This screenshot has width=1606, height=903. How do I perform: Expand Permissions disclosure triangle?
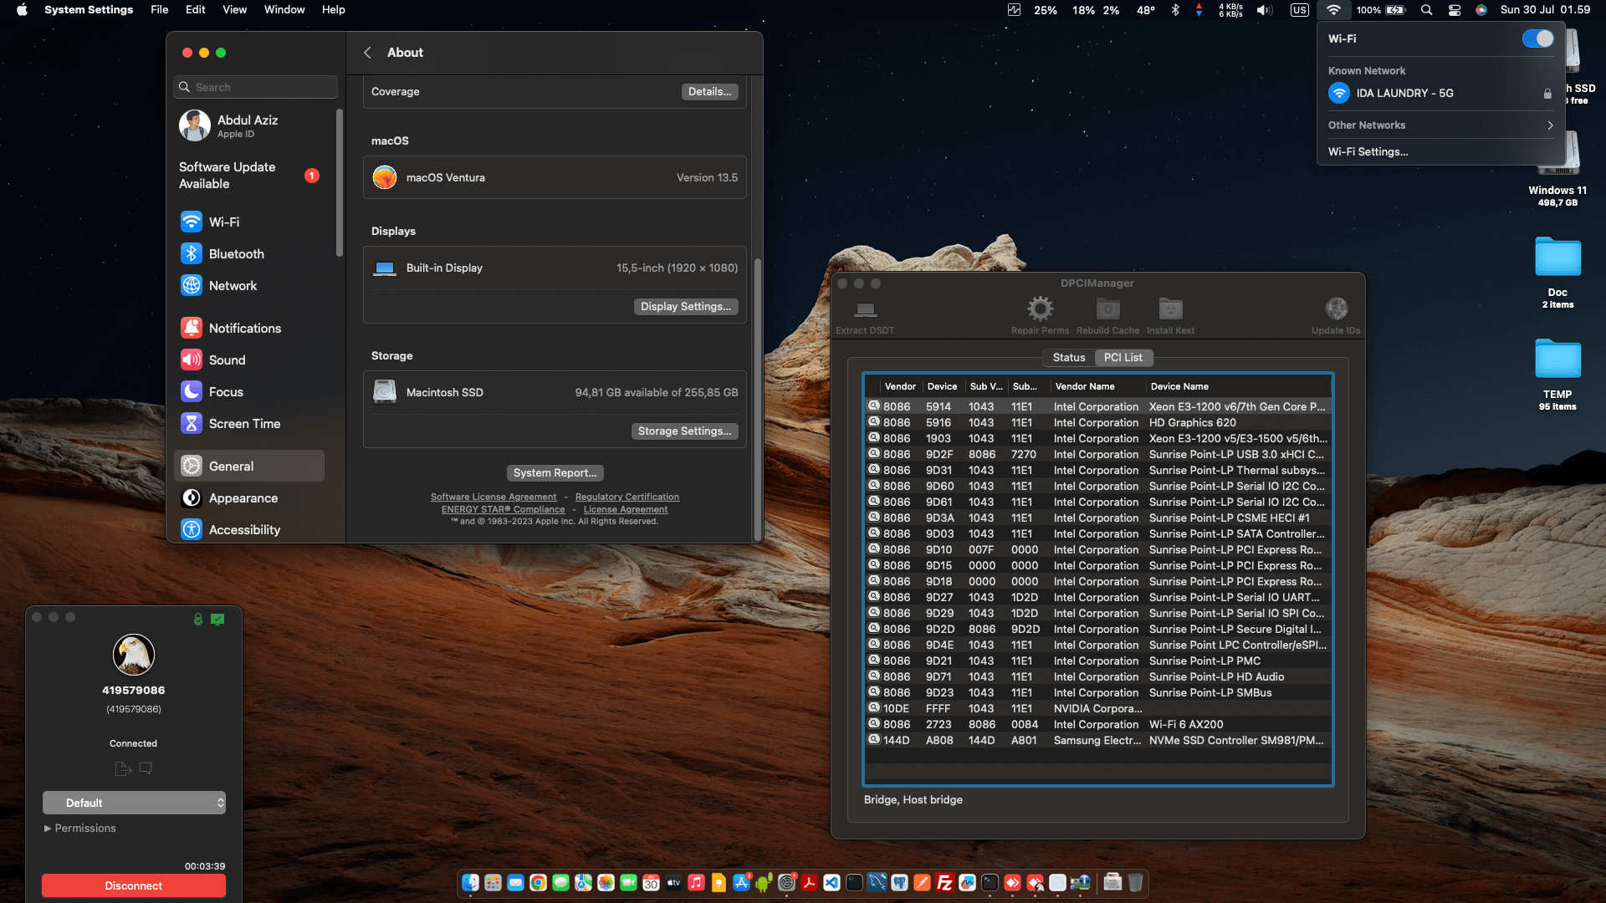48,829
